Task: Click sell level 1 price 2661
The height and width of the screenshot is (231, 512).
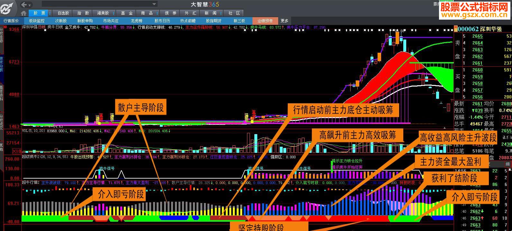Action: (x=477, y=63)
